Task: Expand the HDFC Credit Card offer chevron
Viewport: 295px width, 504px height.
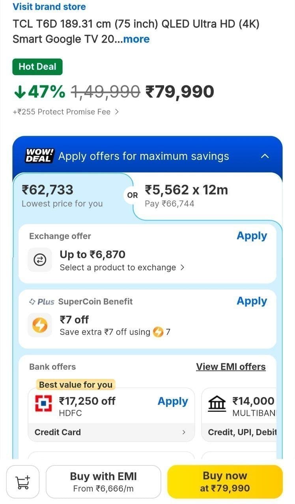Action: pos(184,432)
